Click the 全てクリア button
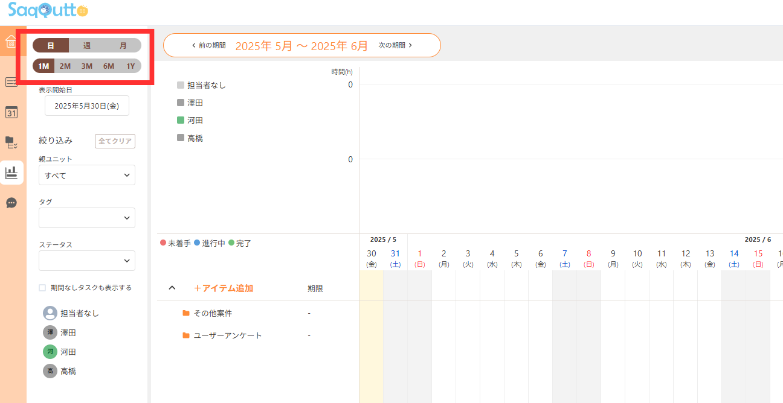783x403 pixels. [x=115, y=141]
